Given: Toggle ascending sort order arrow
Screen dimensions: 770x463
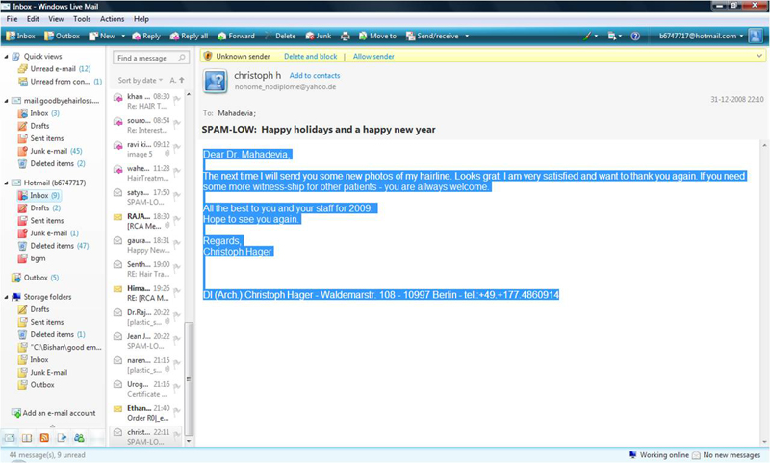Looking at the screenshot, I should [183, 80].
